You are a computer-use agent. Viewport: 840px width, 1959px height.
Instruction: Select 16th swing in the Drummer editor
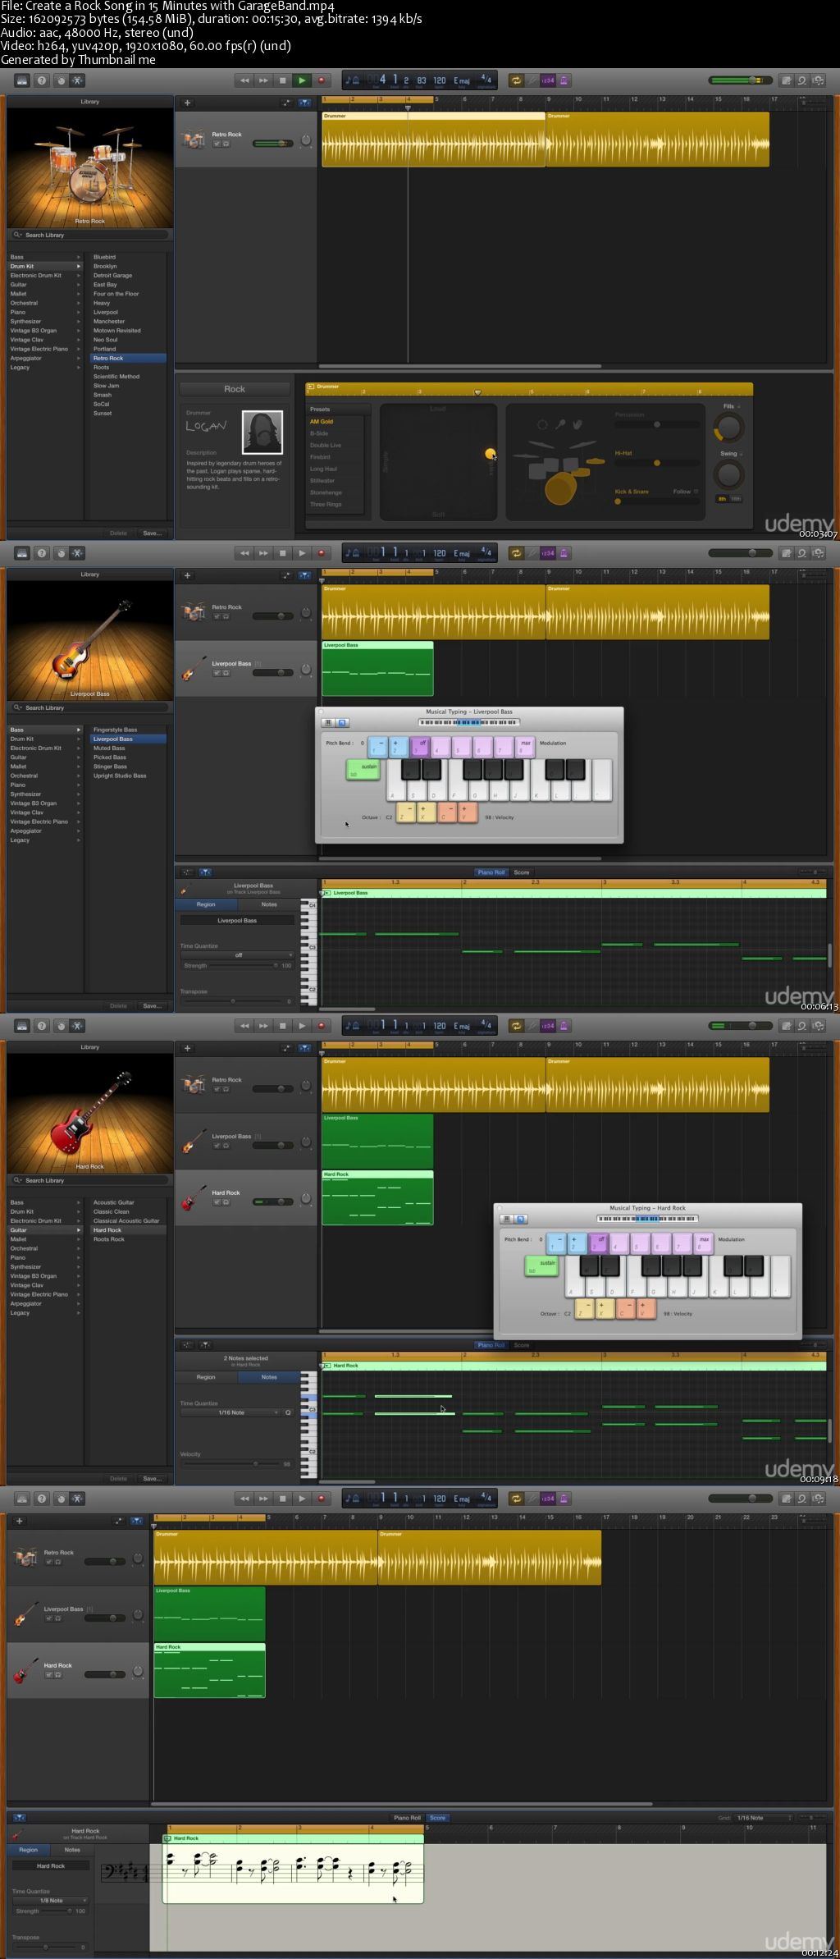coord(736,499)
